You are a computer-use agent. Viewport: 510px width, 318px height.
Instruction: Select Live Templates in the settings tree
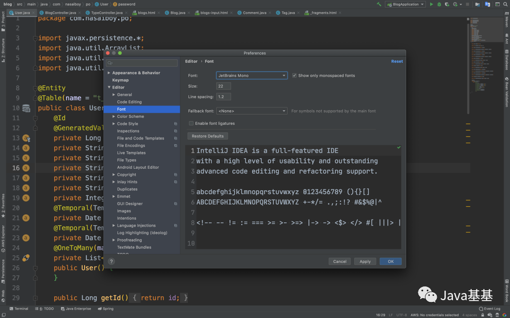pyautogui.click(x=131, y=153)
